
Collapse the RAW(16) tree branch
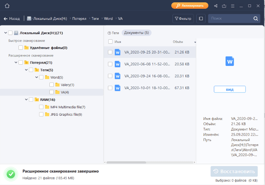[26, 100]
